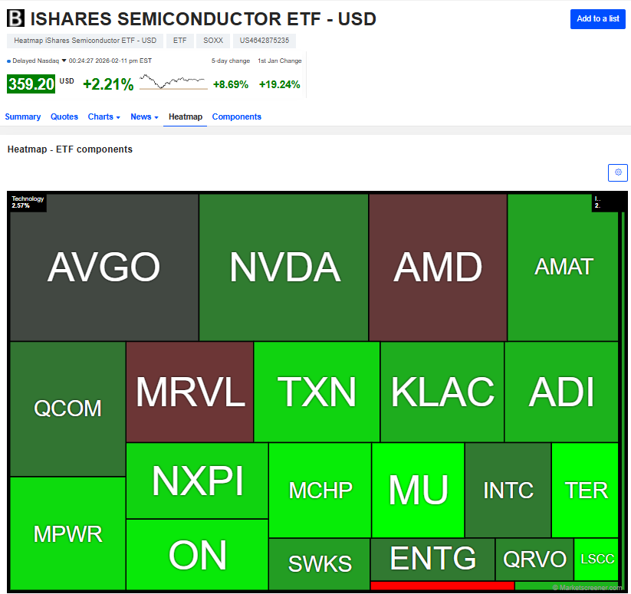Switch to the Summary tab
The width and height of the screenshot is (631, 594).
[23, 117]
